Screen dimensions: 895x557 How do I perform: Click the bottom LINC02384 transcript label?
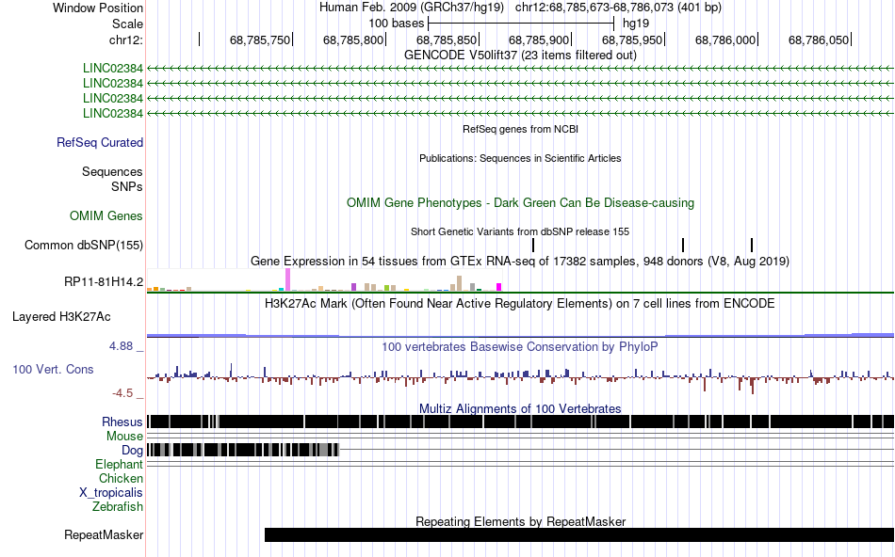112,114
